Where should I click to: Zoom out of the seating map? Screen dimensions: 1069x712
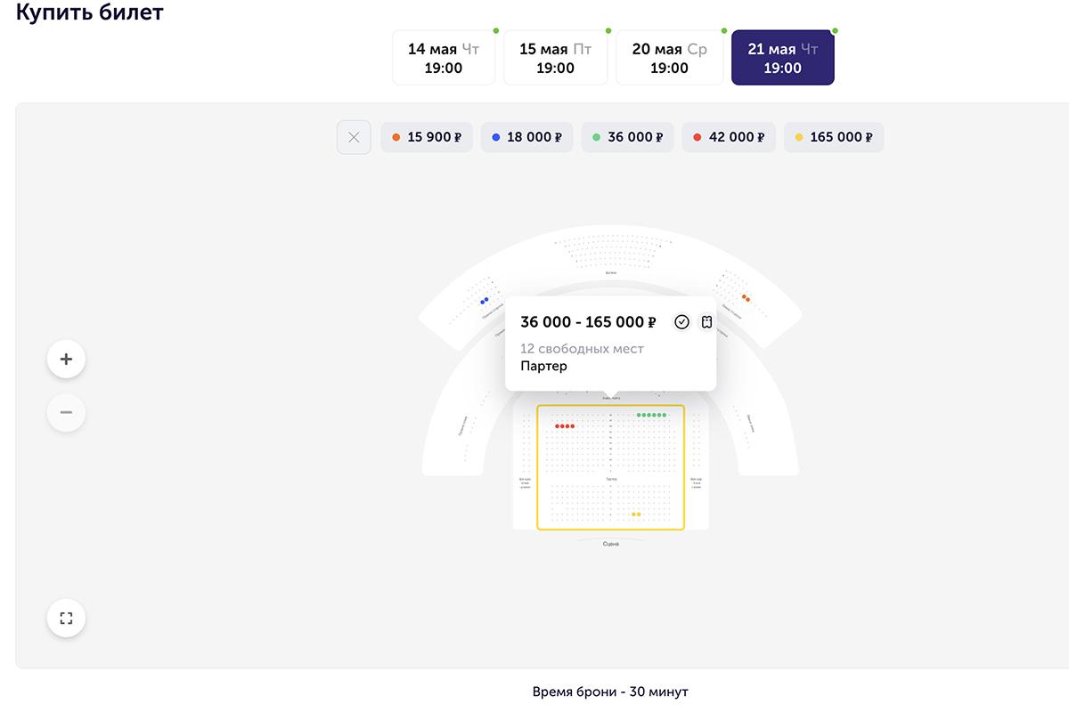tap(66, 413)
